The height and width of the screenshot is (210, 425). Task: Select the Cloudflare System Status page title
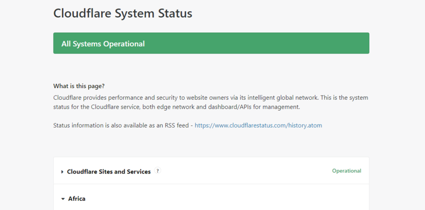122,13
